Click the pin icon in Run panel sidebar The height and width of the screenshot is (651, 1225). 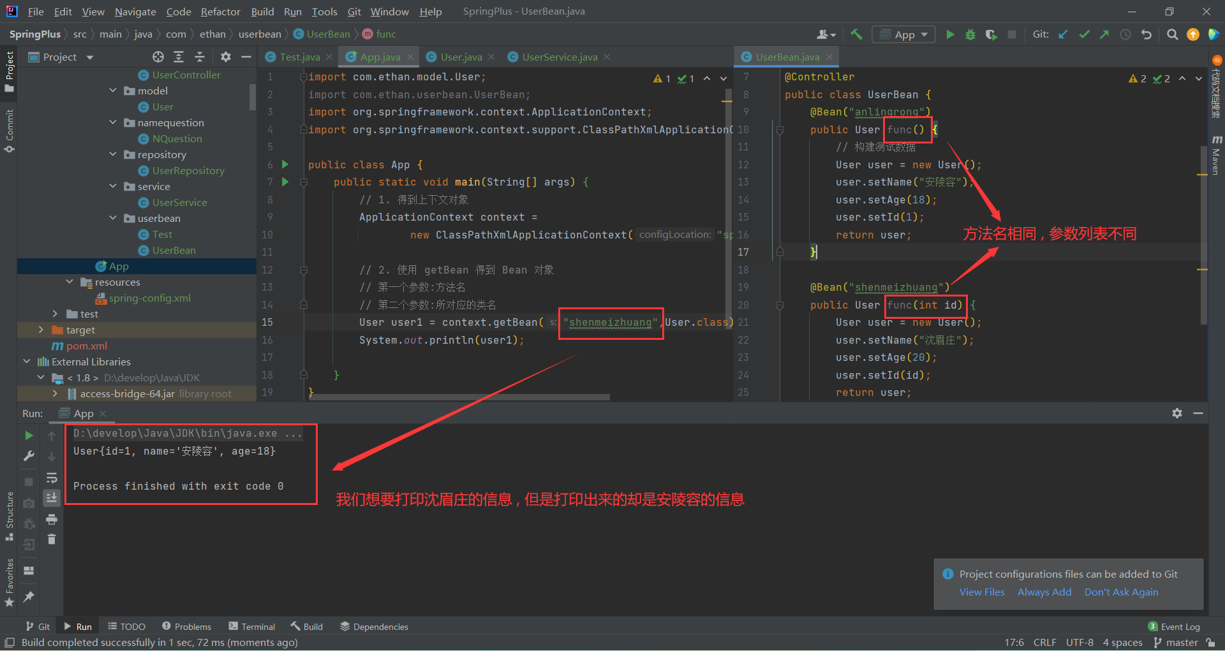pyautogui.click(x=29, y=597)
